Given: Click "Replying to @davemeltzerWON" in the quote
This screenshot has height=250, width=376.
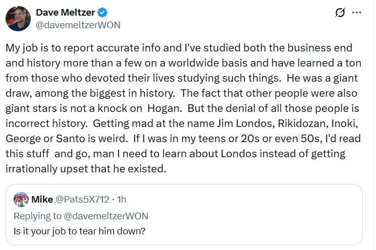Looking at the screenshot, I should pyautogui.click(x=81, y=216).
